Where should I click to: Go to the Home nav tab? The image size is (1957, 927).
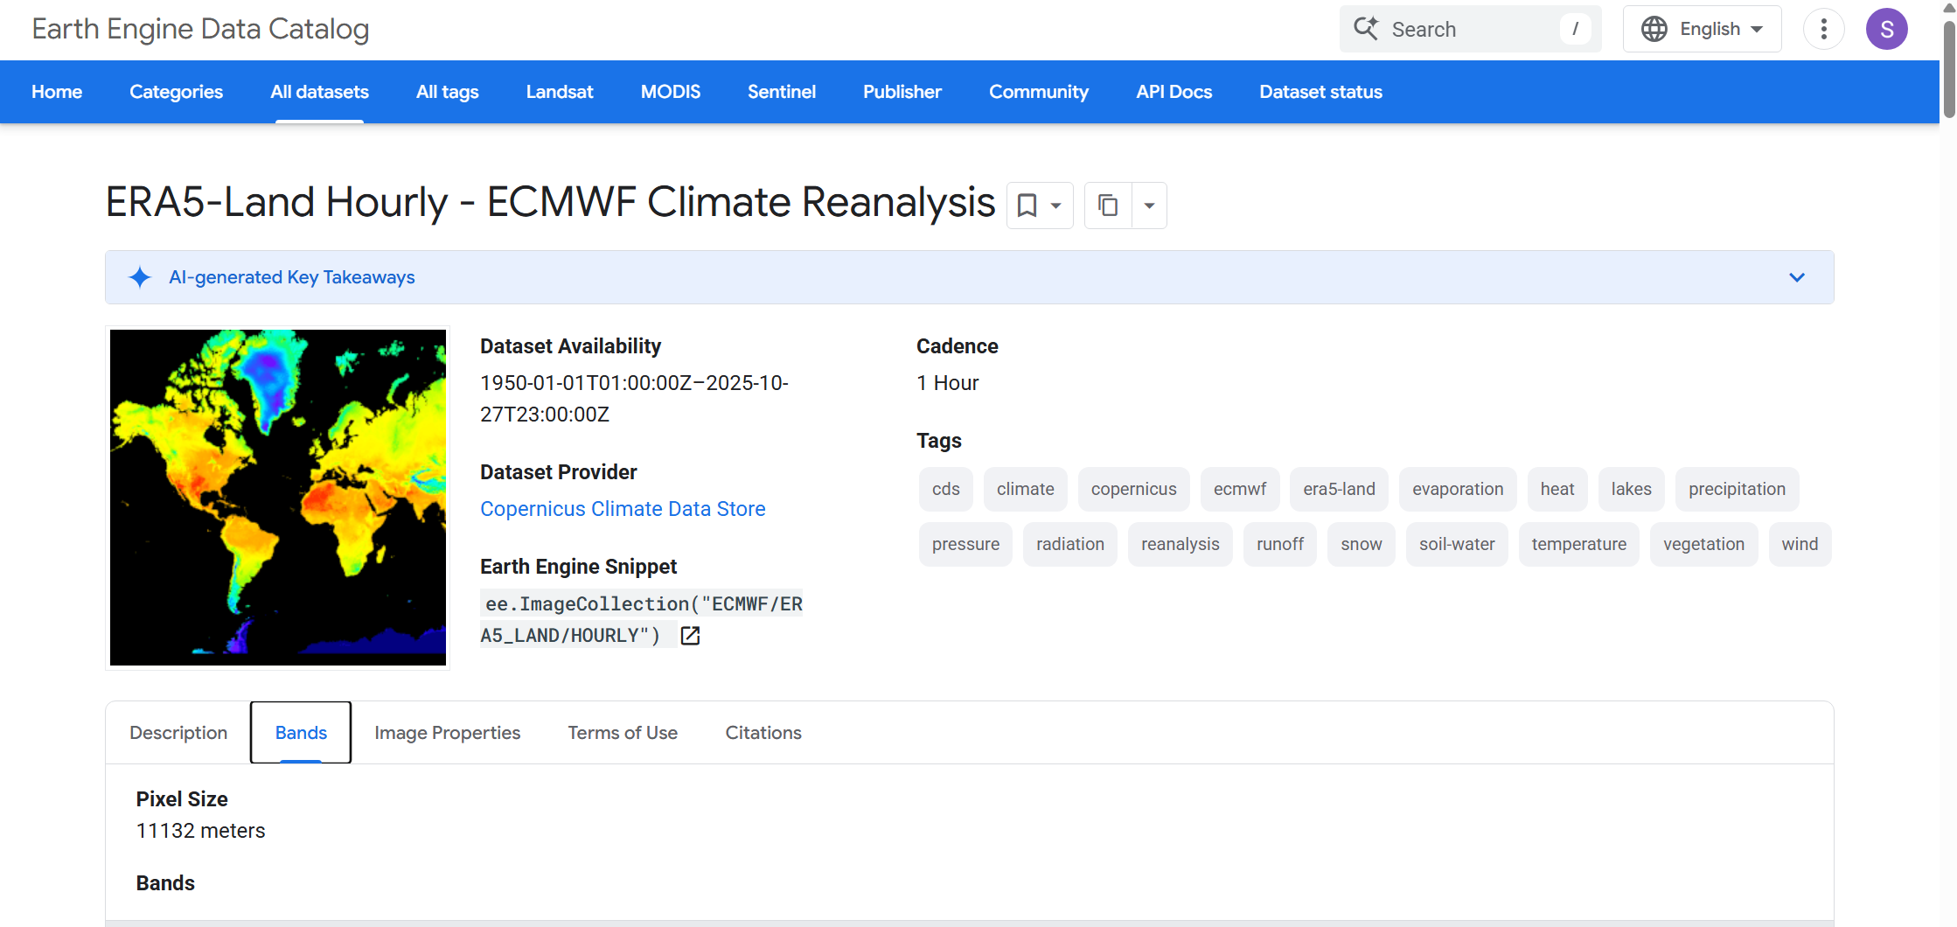[57, 92]
